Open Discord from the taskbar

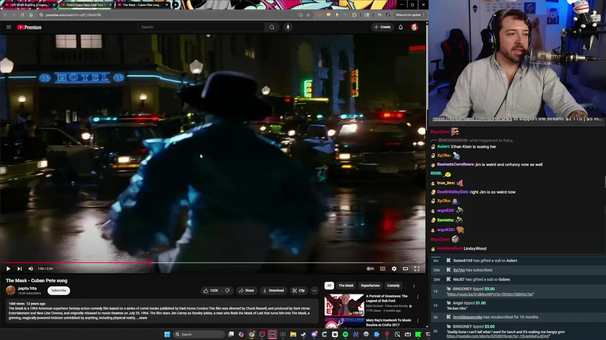pos(314,334)
